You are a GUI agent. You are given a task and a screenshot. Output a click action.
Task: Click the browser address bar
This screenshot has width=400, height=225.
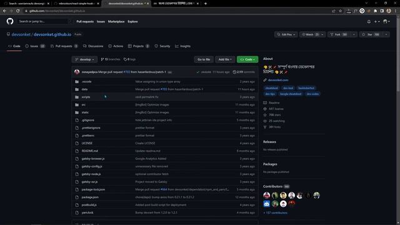[x=176, y=11]
